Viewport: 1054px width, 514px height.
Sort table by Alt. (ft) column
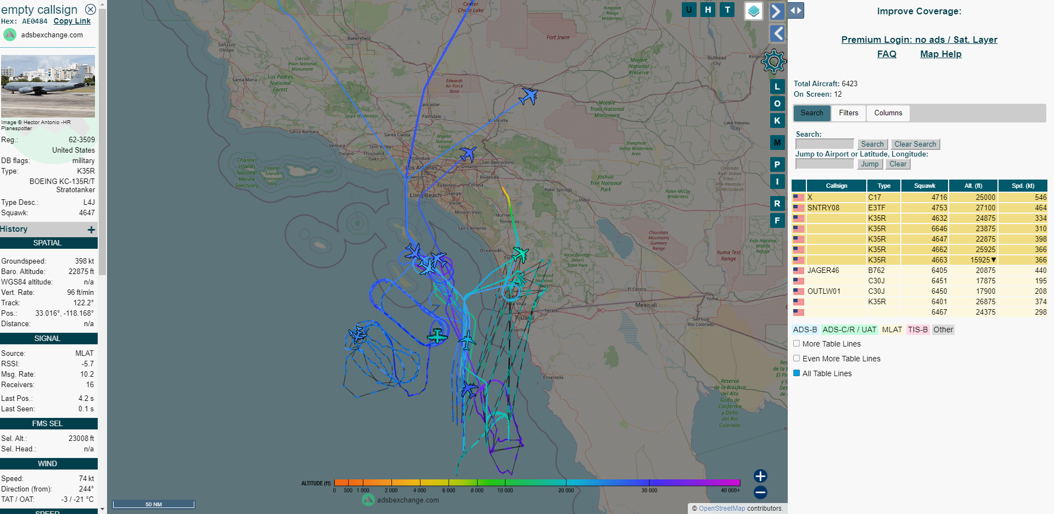[x=973, y=186]
